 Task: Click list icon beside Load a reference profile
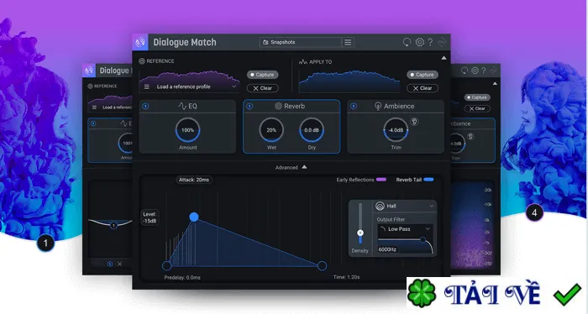(x=147, y=87)
